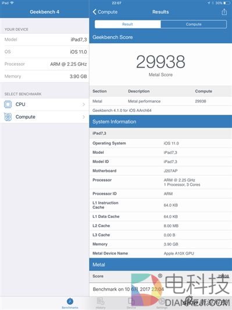The image size is (232, 310).
Task: Tap the L2 Cache value 8.00 MB
Action: 171,226
